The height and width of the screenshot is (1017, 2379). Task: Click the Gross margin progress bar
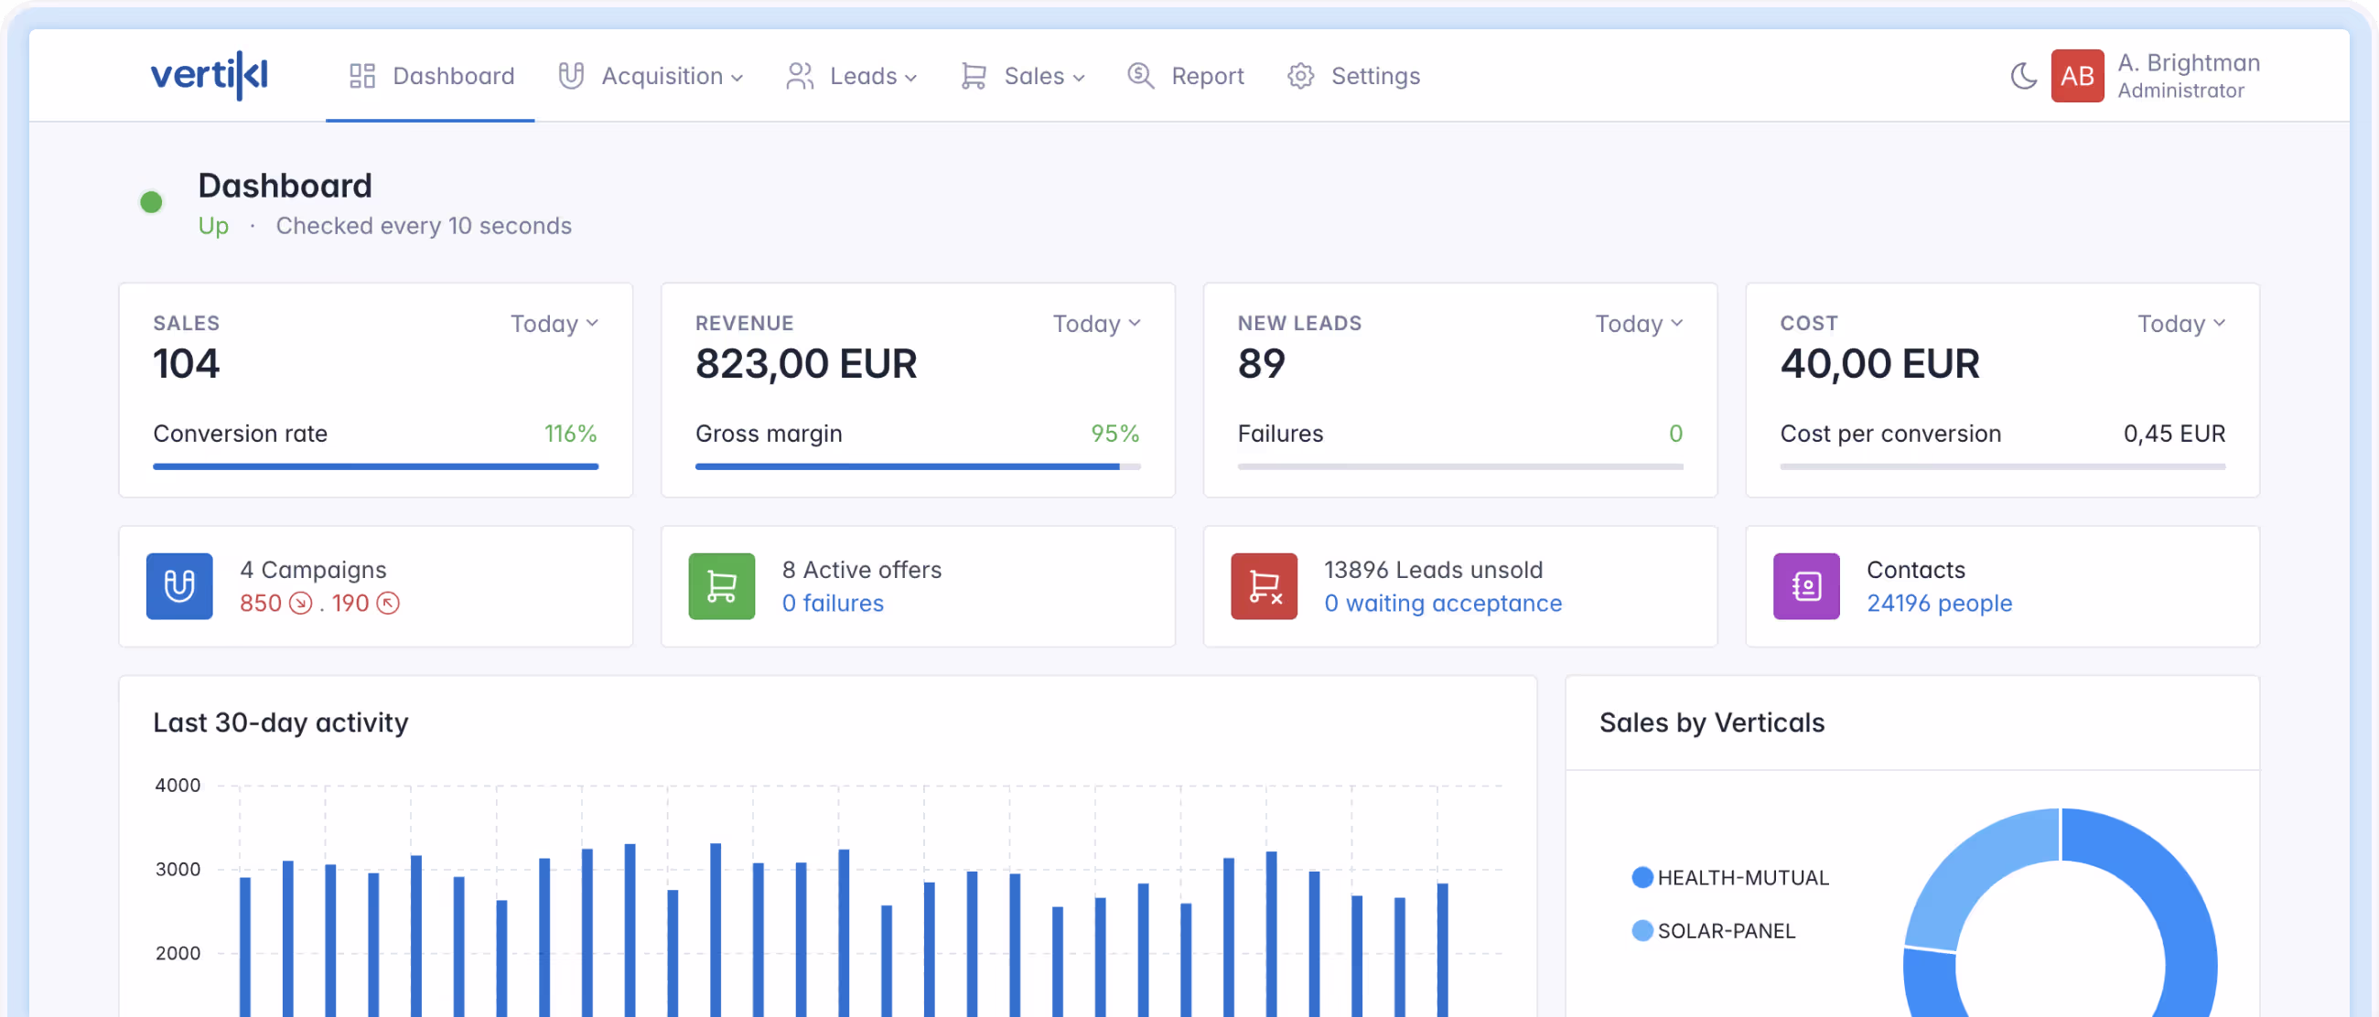[x=918, y=467]
